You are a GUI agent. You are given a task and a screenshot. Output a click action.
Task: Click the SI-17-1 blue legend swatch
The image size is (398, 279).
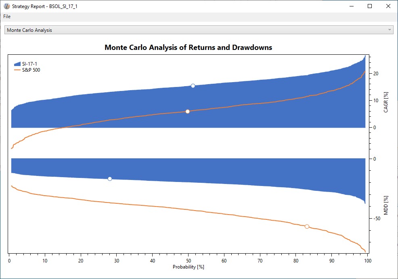17,64
